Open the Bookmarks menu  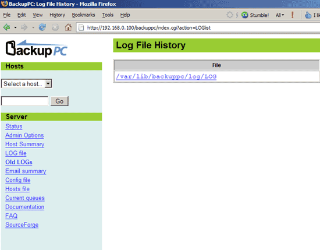click(83, 15)
